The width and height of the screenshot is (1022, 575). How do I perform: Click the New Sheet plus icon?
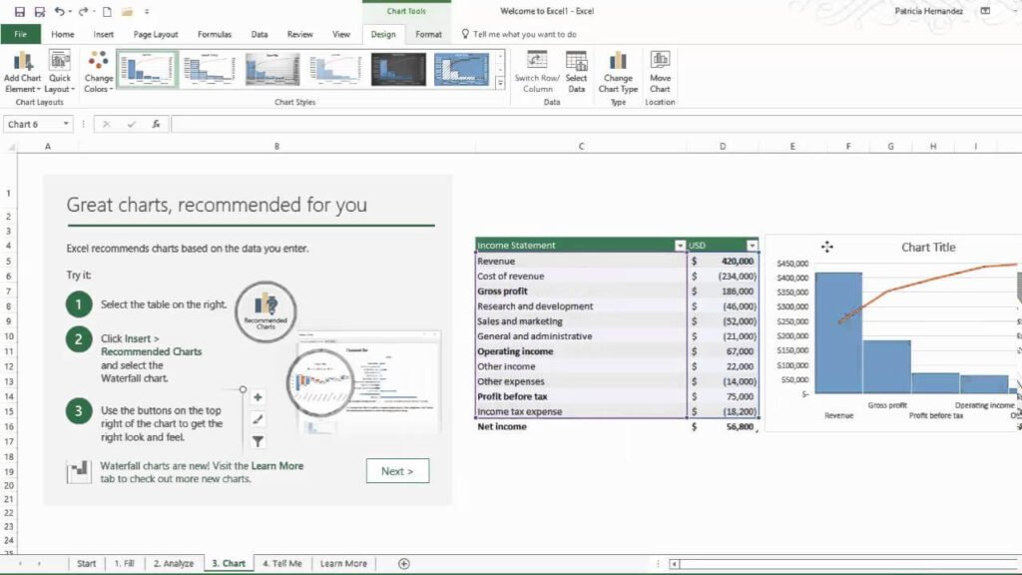(404, 563)
